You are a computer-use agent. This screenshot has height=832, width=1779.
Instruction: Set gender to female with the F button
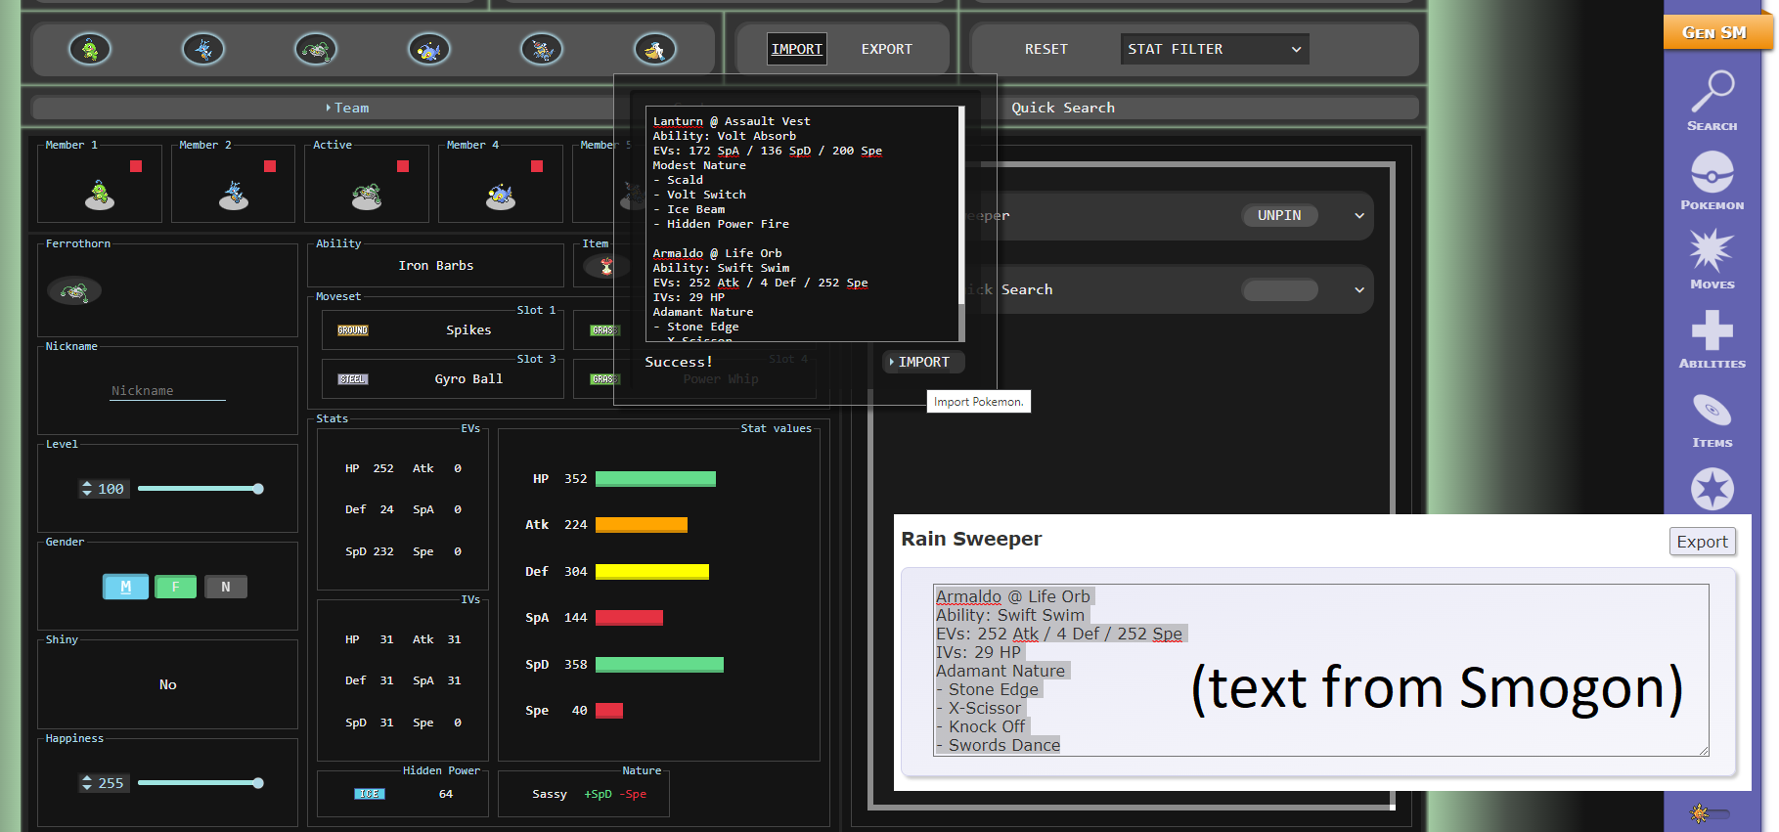click(x=176, y=587)
